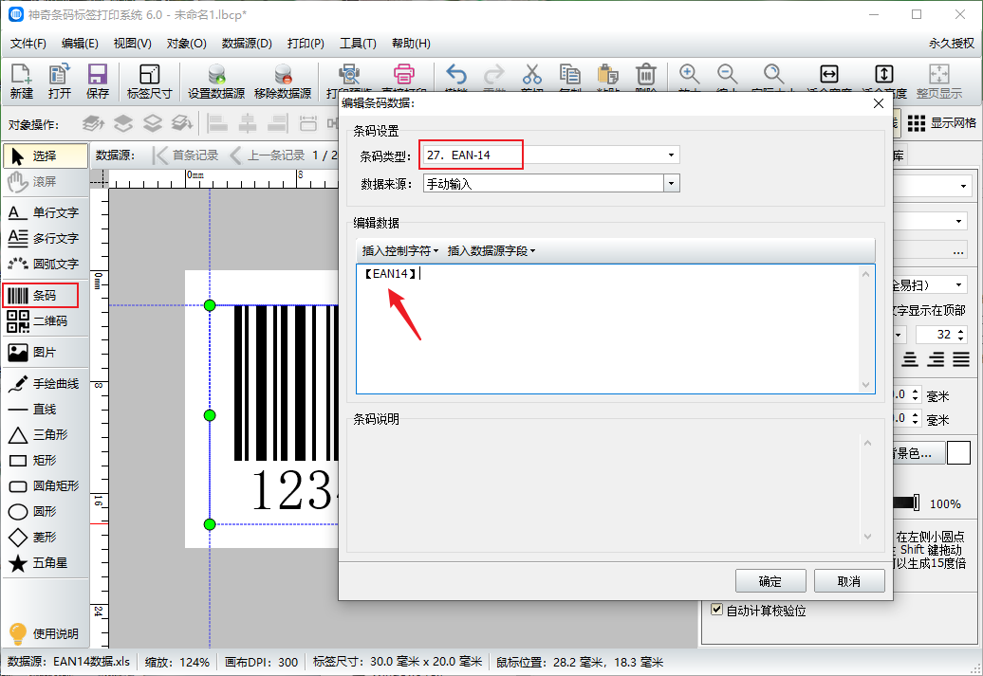Click the barcode data text box
Image resolution: width=983 pixels, height=676 pixels.
click(615, 329)
